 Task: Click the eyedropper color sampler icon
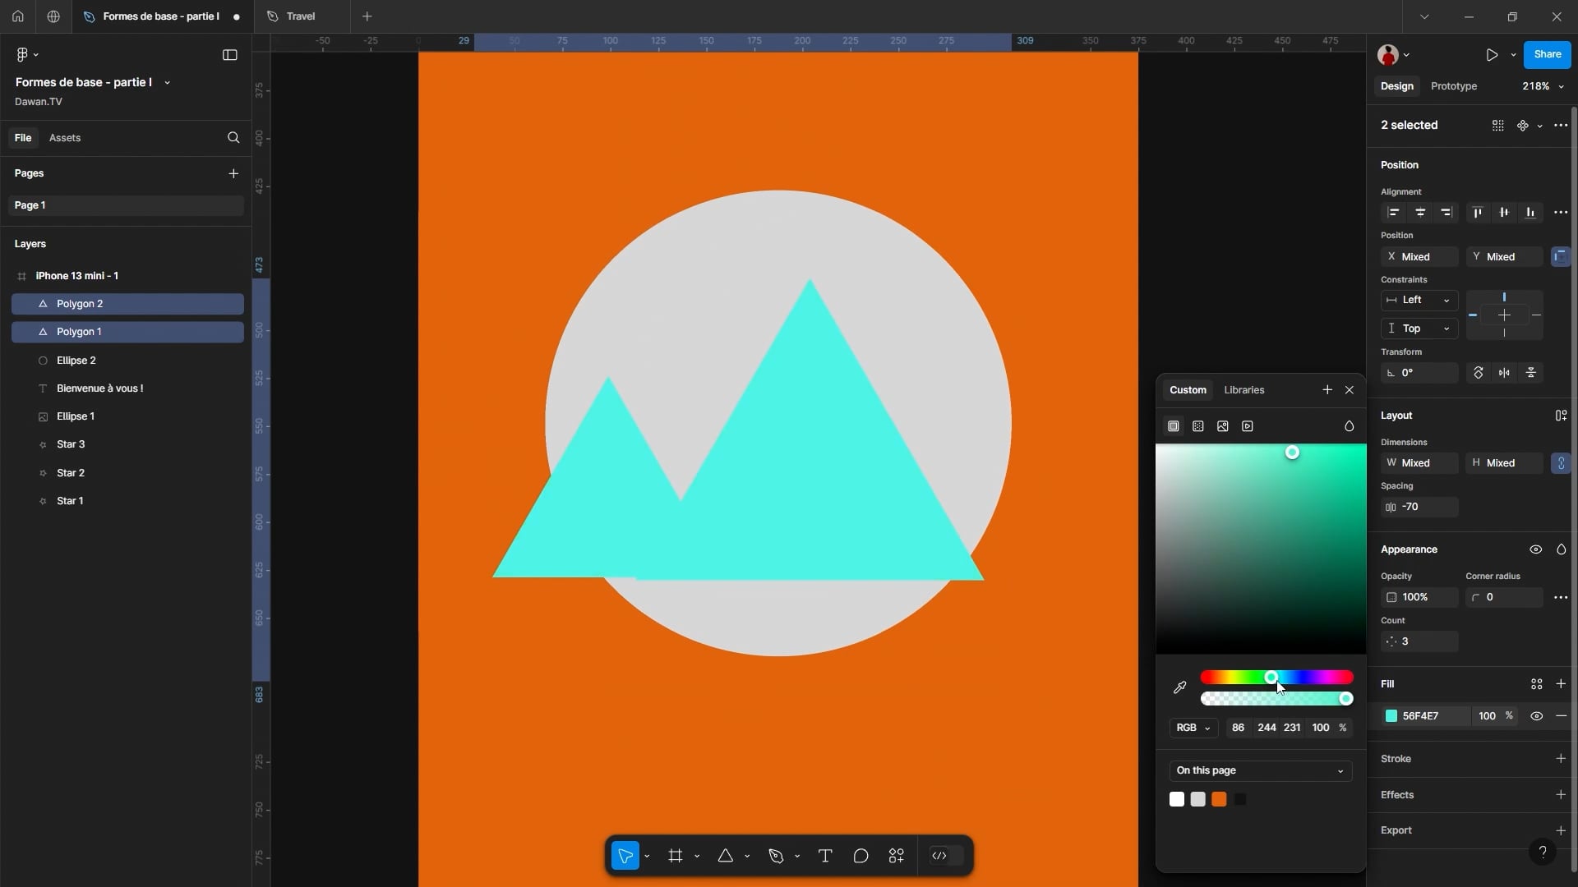click(x=1179, y=687)
